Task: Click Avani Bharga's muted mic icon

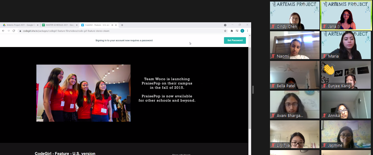Action: click(x=273, y=116)
